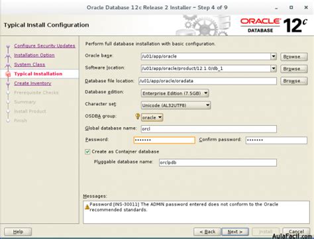Open the Software location dropdown arrow
Image resolution: width=314 pixels, height=239 pixels.
click(274, 69)
